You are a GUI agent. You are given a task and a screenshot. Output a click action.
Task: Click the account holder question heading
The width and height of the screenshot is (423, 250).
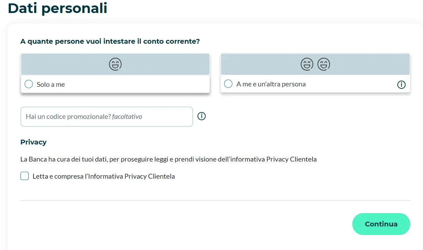click(x=110, y=41)
